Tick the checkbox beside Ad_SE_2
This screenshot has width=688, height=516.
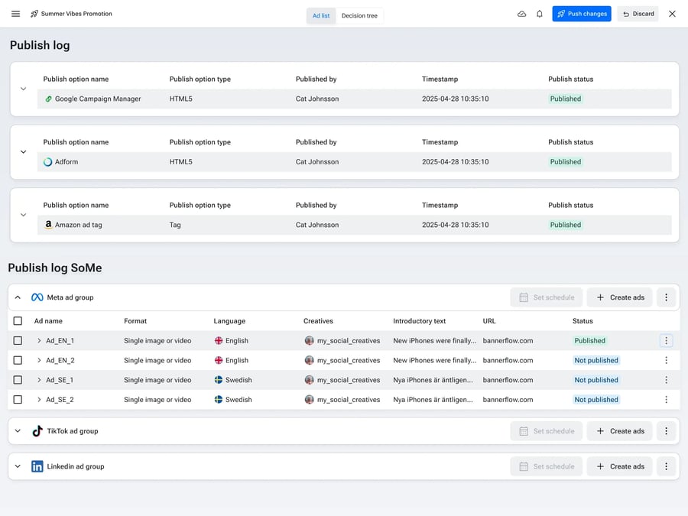click(x=18, y=399)
